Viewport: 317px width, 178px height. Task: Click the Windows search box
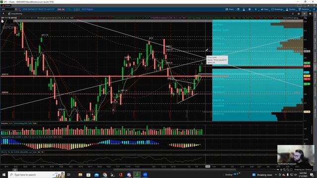tap(36, 175)
